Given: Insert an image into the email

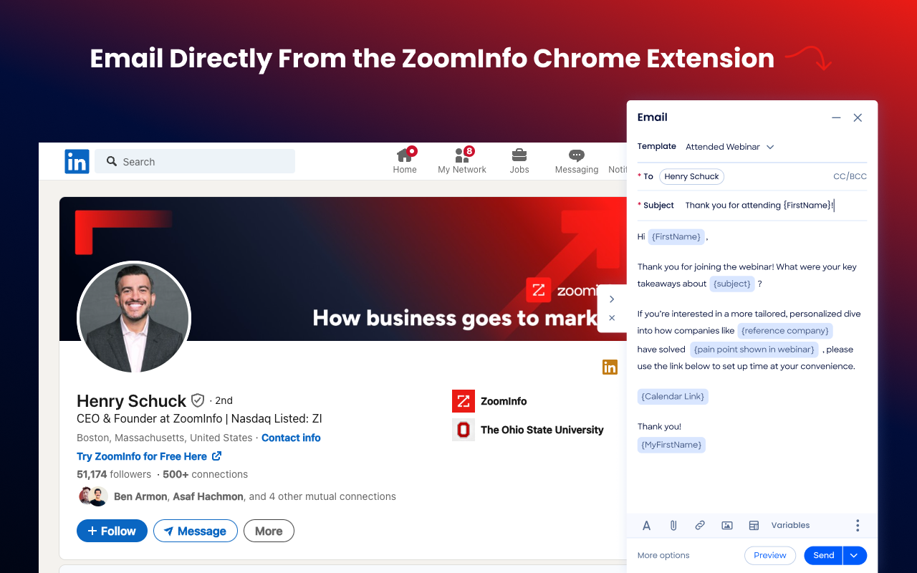Looking at the screenshot, I should (x=726, y=525).
